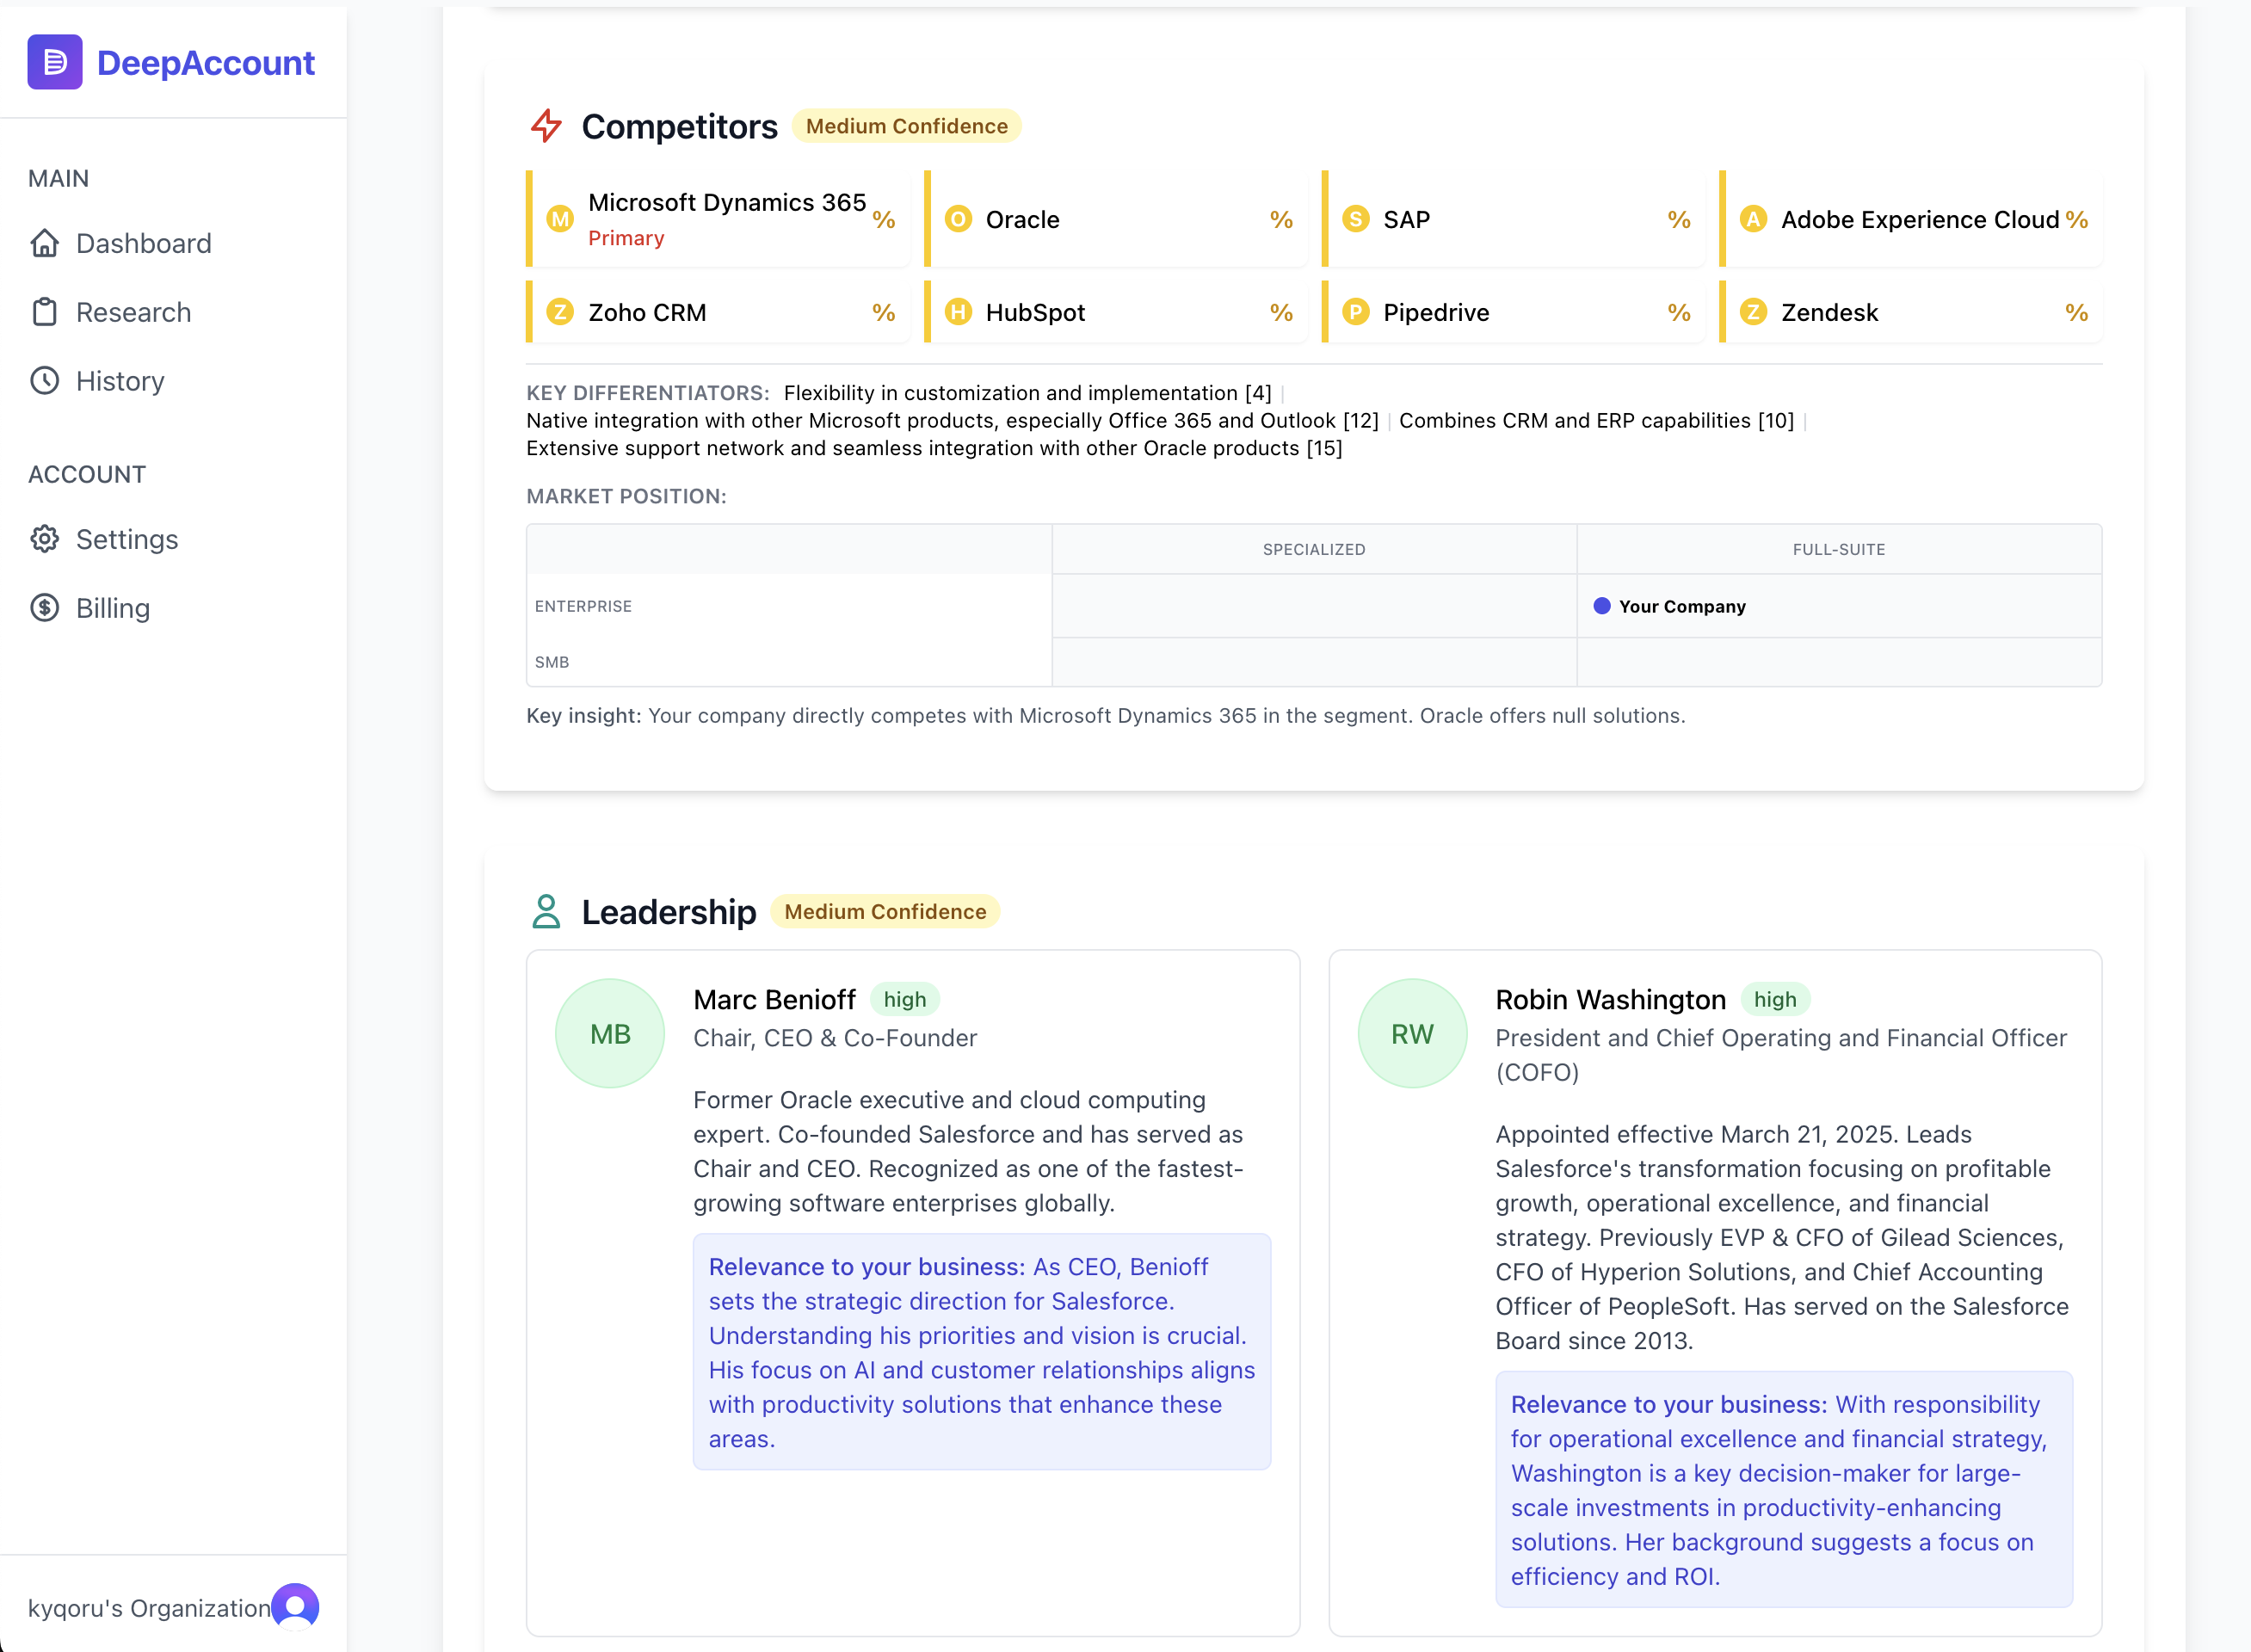Click the Billing dollar icon
2251x1652 pixels.
[44, 608]
